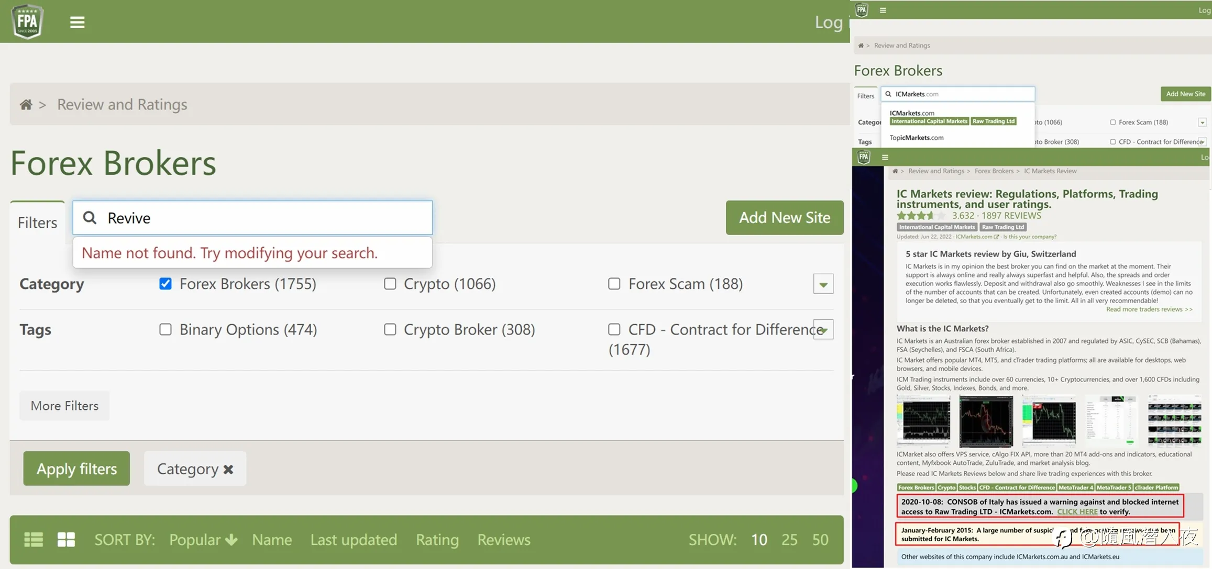The image size is (1212, 569).
Task: Open second dark chart screenshot thumbnail
Action: click(x=986, y=421)
